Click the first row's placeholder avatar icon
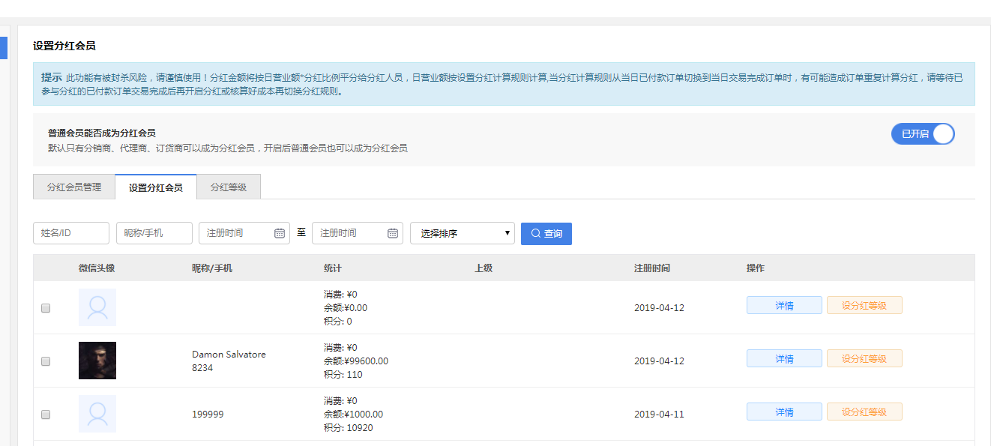Image resolution: width=991 pixels, height=446 pixels. point(97,307)
